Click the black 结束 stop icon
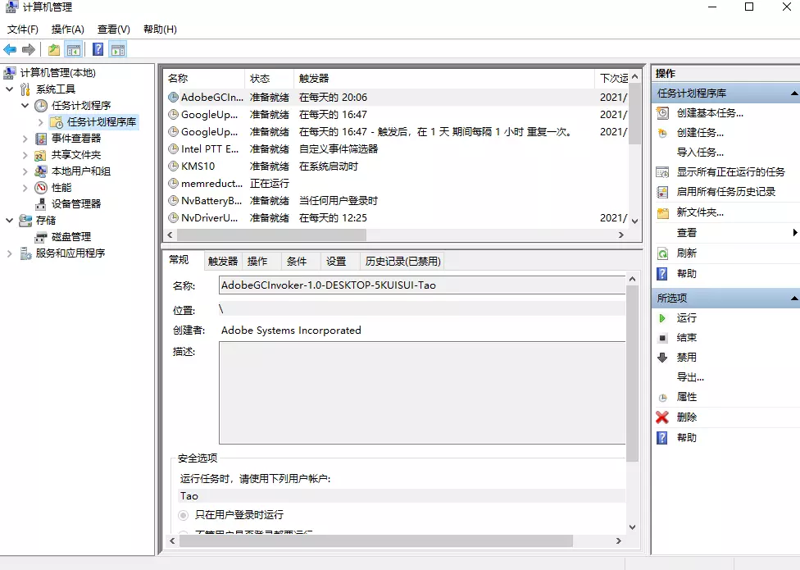 [662, 338]
